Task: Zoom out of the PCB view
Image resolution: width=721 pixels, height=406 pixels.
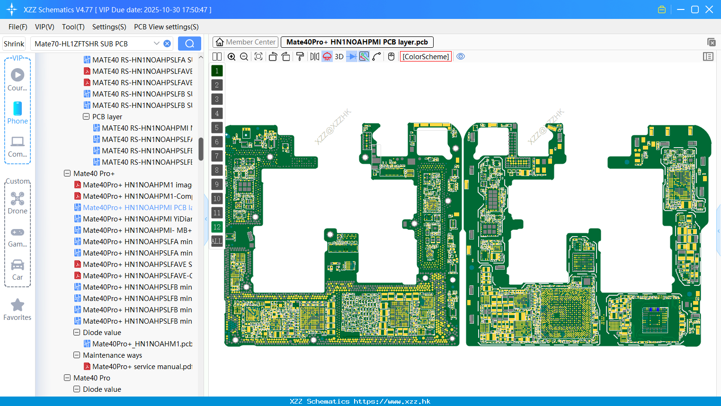Action: [244, 57]
